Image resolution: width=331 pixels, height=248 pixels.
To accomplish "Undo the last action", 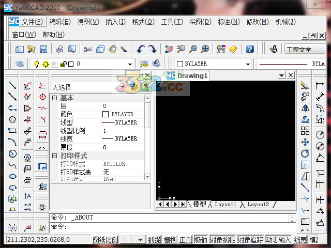I will coord(140,49).
